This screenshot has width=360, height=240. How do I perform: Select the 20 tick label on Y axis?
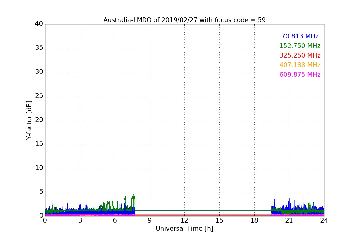click(39, 120)
